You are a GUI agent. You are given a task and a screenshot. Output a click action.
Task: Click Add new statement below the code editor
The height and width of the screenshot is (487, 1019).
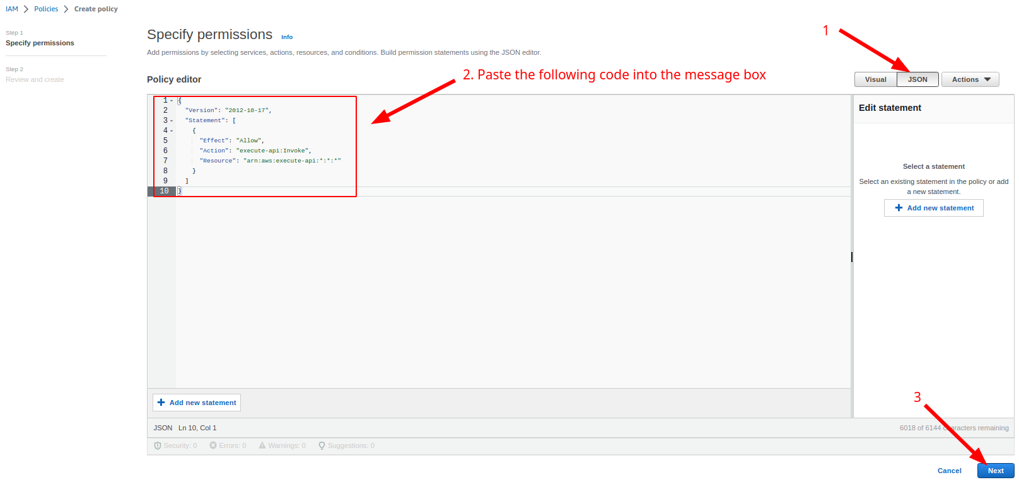click(x=197, y=403)
